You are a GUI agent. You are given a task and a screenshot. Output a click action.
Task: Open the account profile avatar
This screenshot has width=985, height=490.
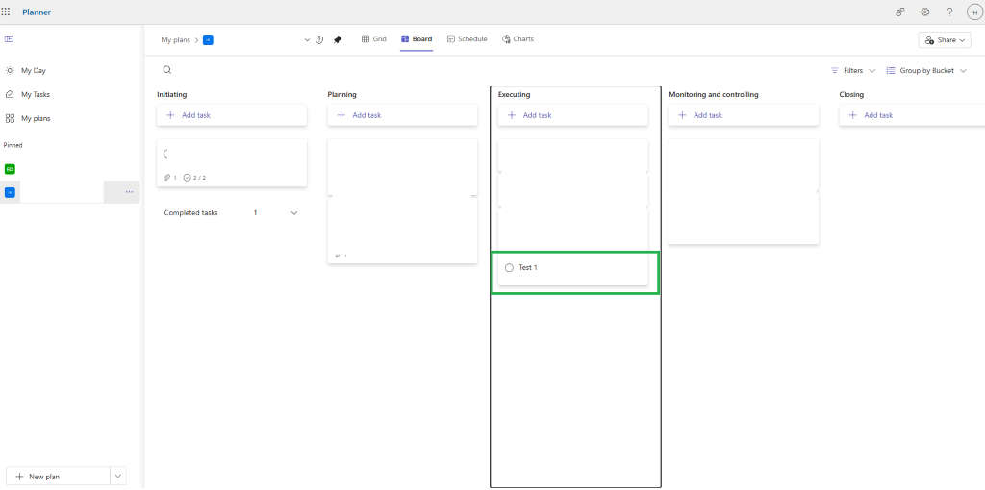(974, 12)
